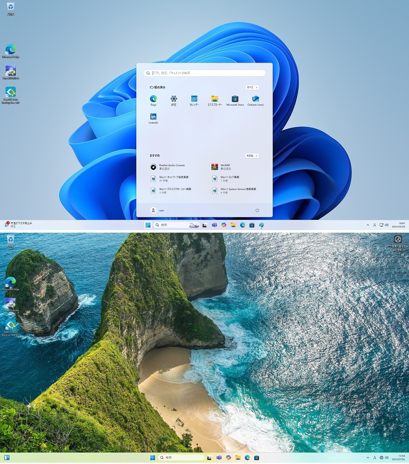Open File Explorer pinned in Start menu
Screen dimensions: 409x464
(215, 100)
